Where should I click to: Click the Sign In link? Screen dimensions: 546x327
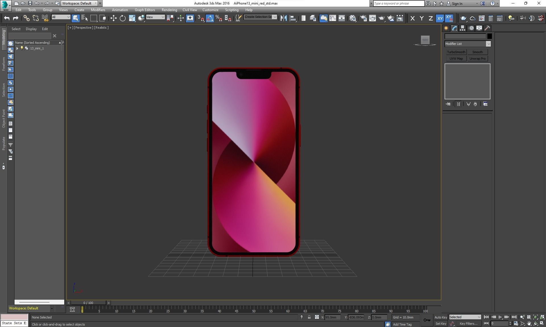click(x=457, y=3)
